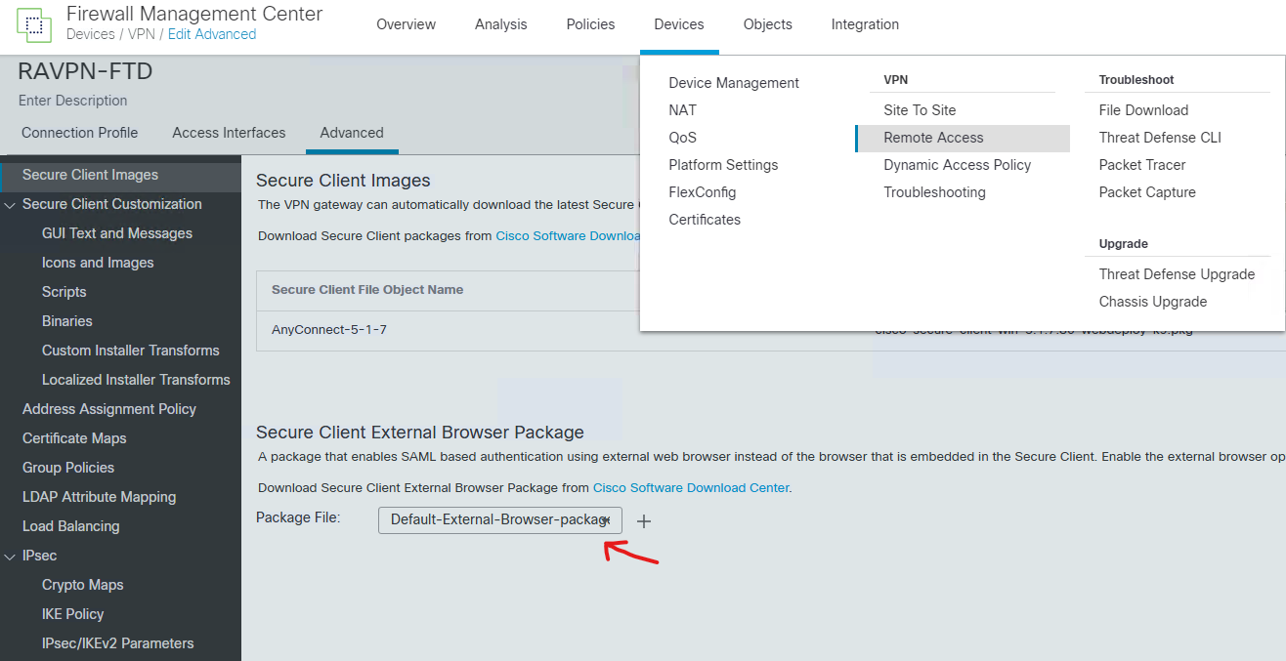Select Crypto Maps under IPsec
The image size is (1286, 661).
83,585
